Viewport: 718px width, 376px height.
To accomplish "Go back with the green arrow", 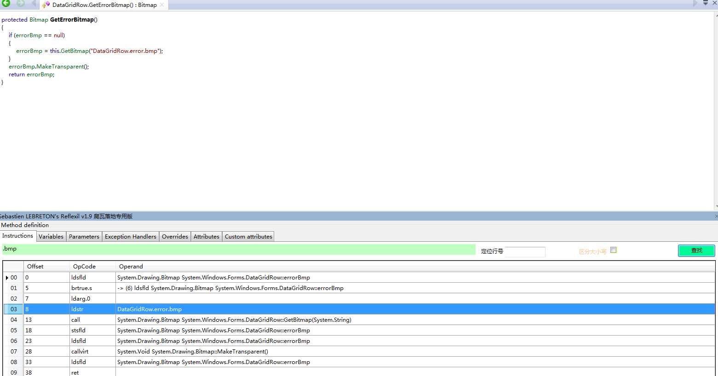I will tap(6, 3).
